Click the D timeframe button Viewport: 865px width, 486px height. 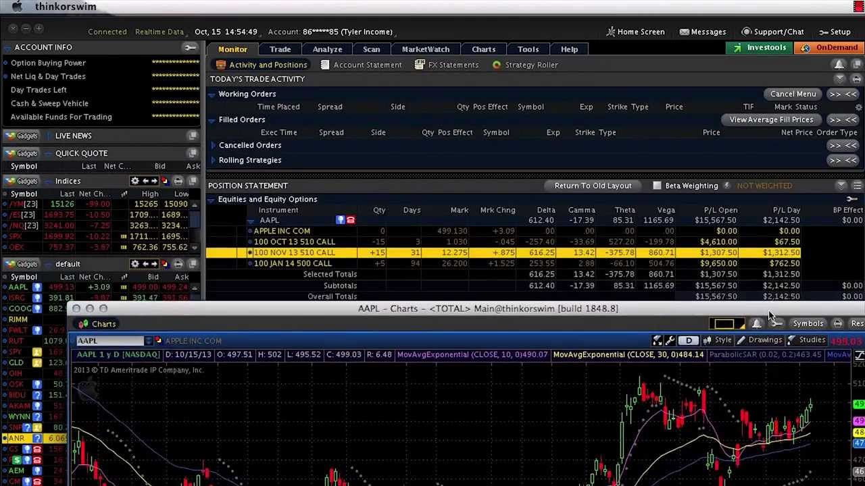tap(688, 340)
